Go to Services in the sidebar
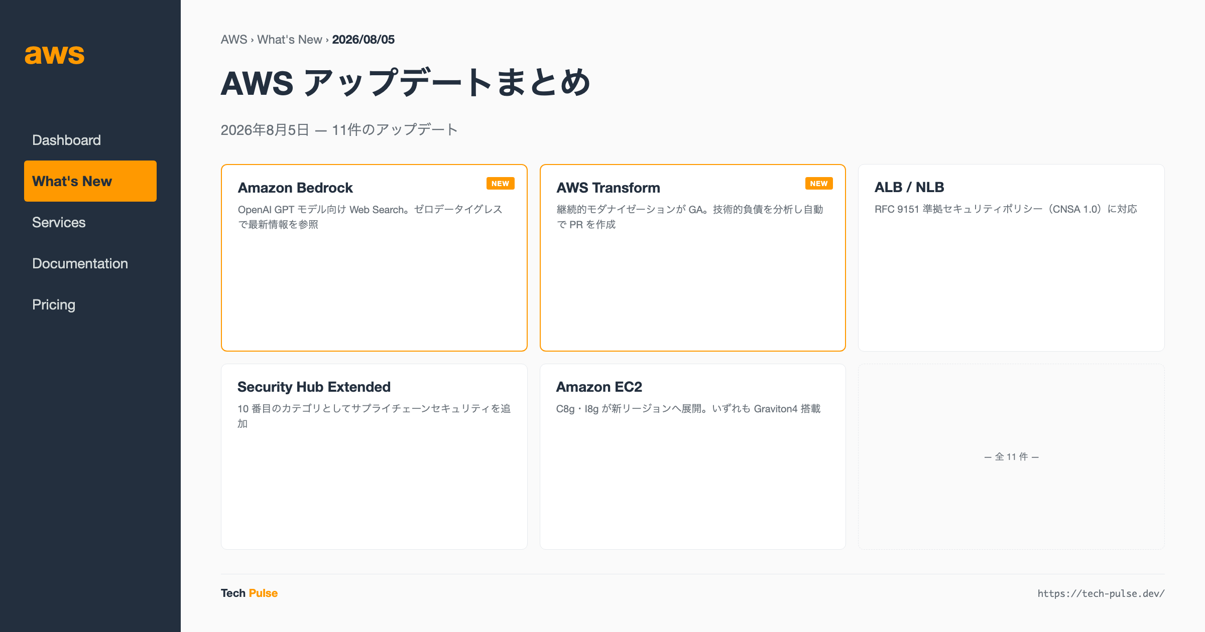1205x632 pixels. coord(90,222)
